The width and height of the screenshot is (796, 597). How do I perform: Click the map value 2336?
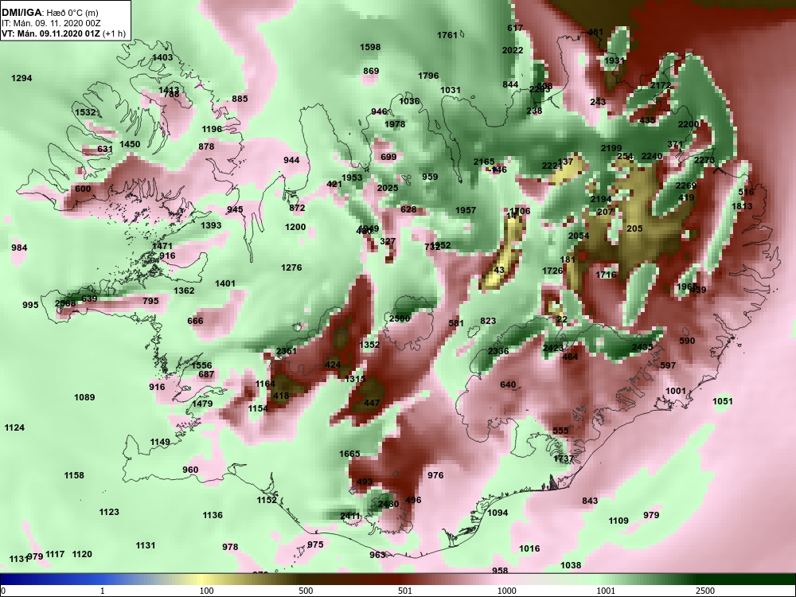pos(498,351)
